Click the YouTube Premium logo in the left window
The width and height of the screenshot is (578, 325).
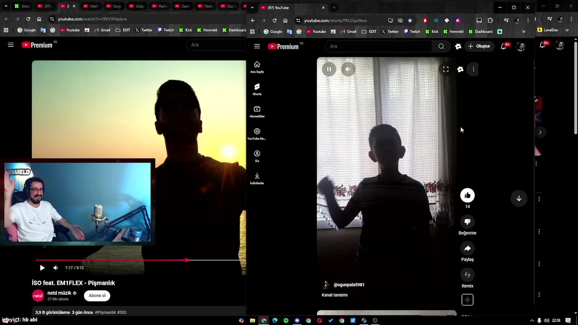(37, 45)
